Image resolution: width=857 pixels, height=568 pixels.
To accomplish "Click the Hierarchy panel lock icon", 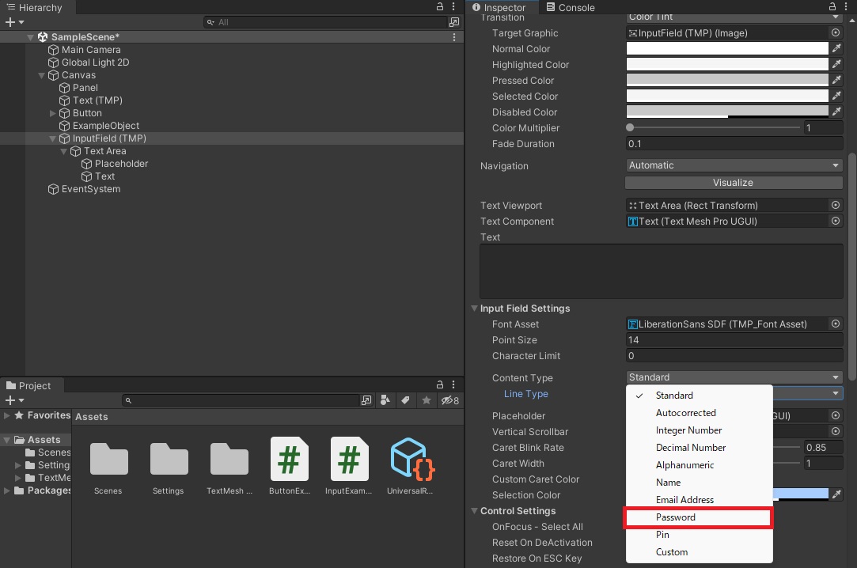I will [439, 7].
